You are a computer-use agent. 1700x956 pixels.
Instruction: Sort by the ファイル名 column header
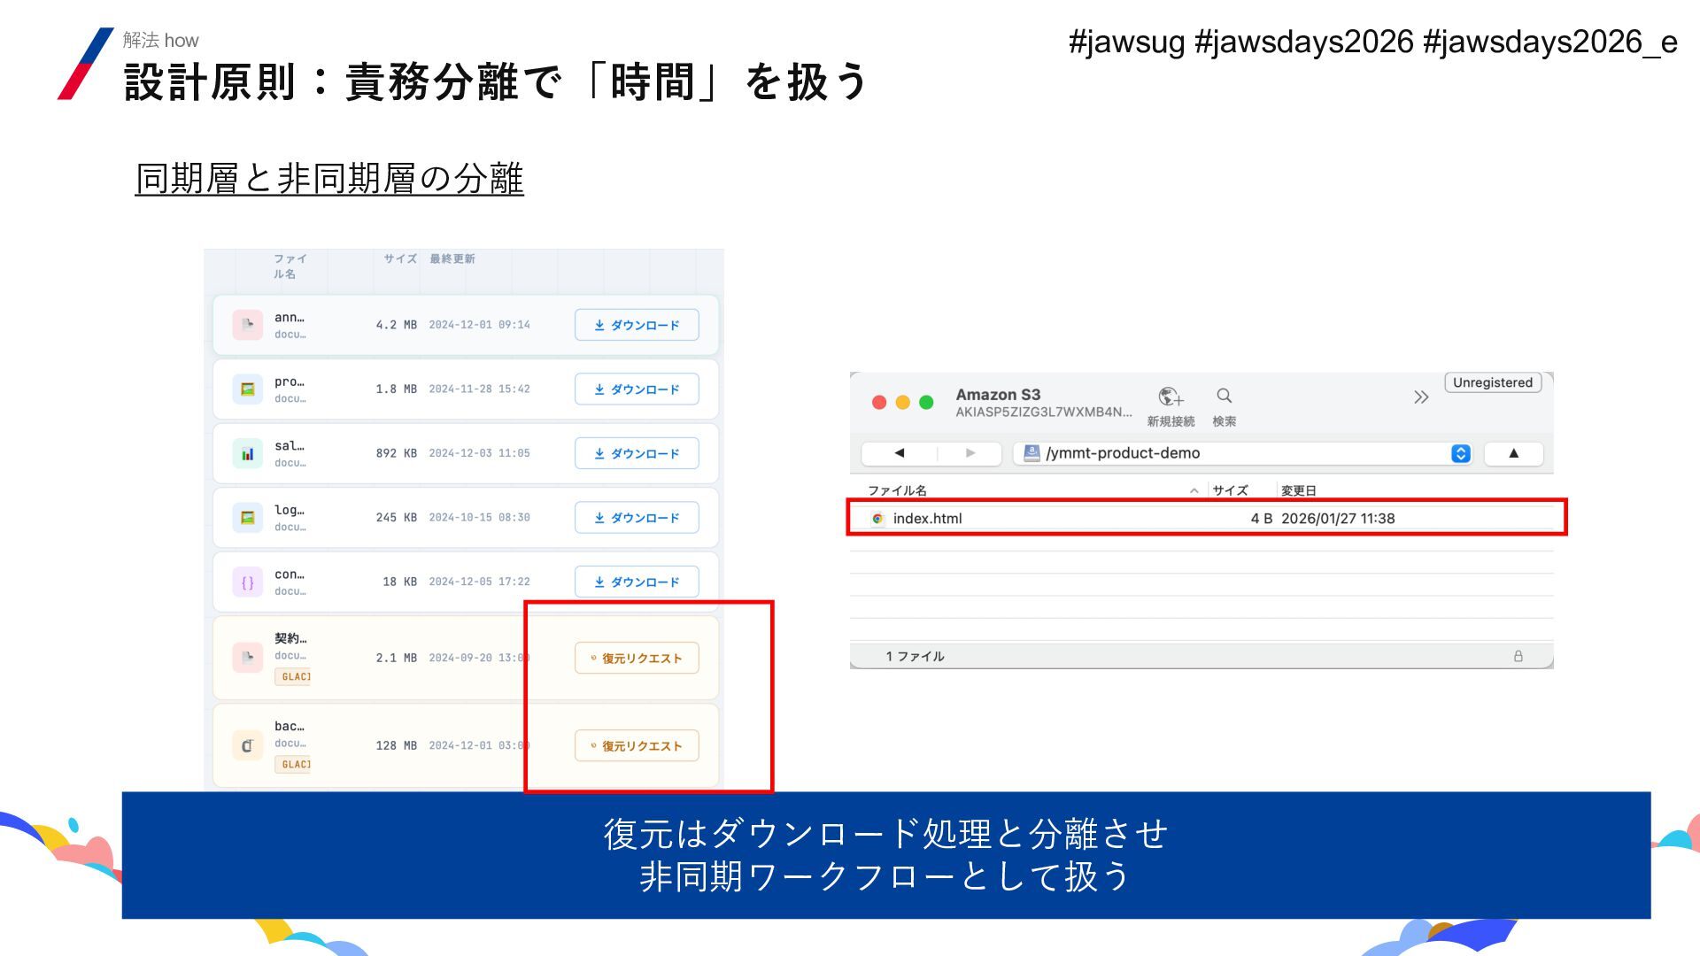[x=897, y=490]
